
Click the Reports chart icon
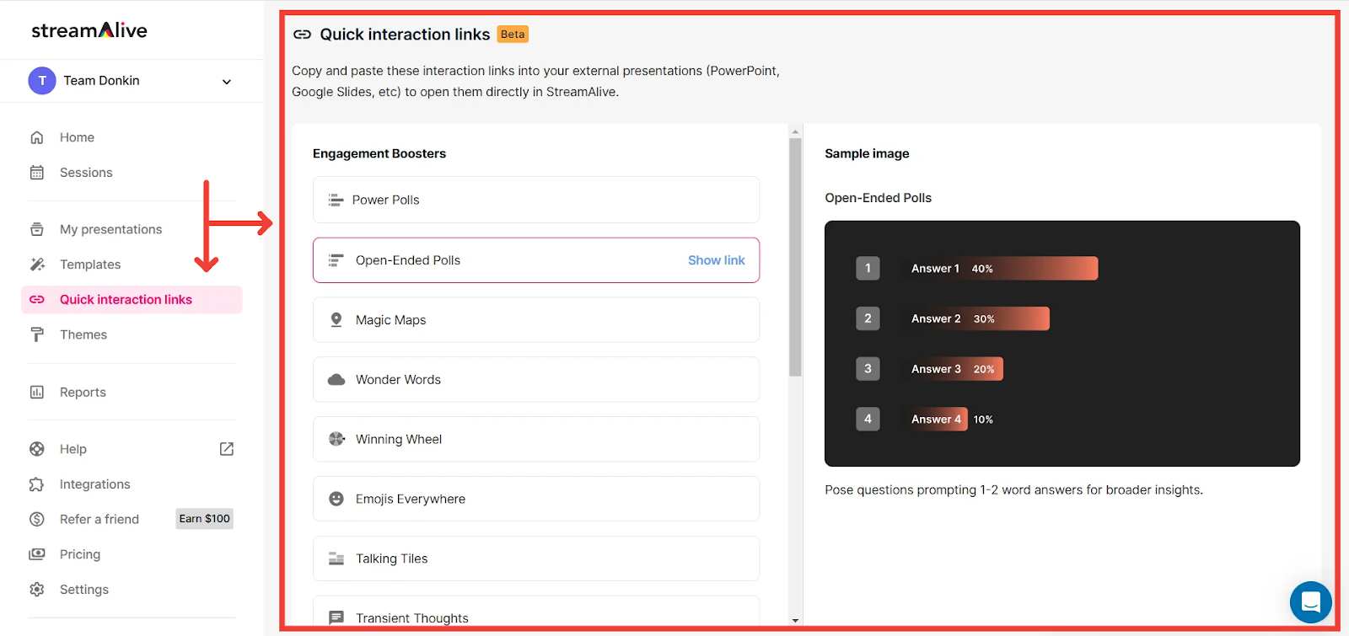tap(37, 393)
